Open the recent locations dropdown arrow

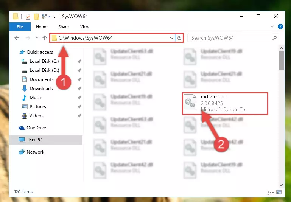point(37,38)
